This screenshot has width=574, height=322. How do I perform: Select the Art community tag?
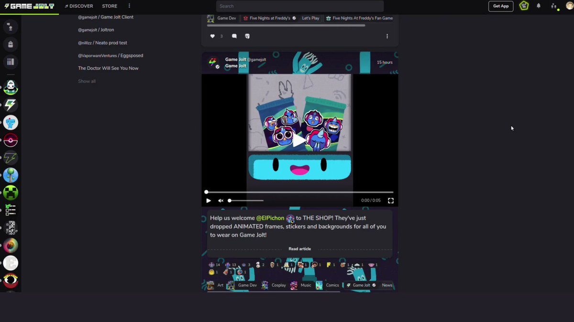pos(215,285)
